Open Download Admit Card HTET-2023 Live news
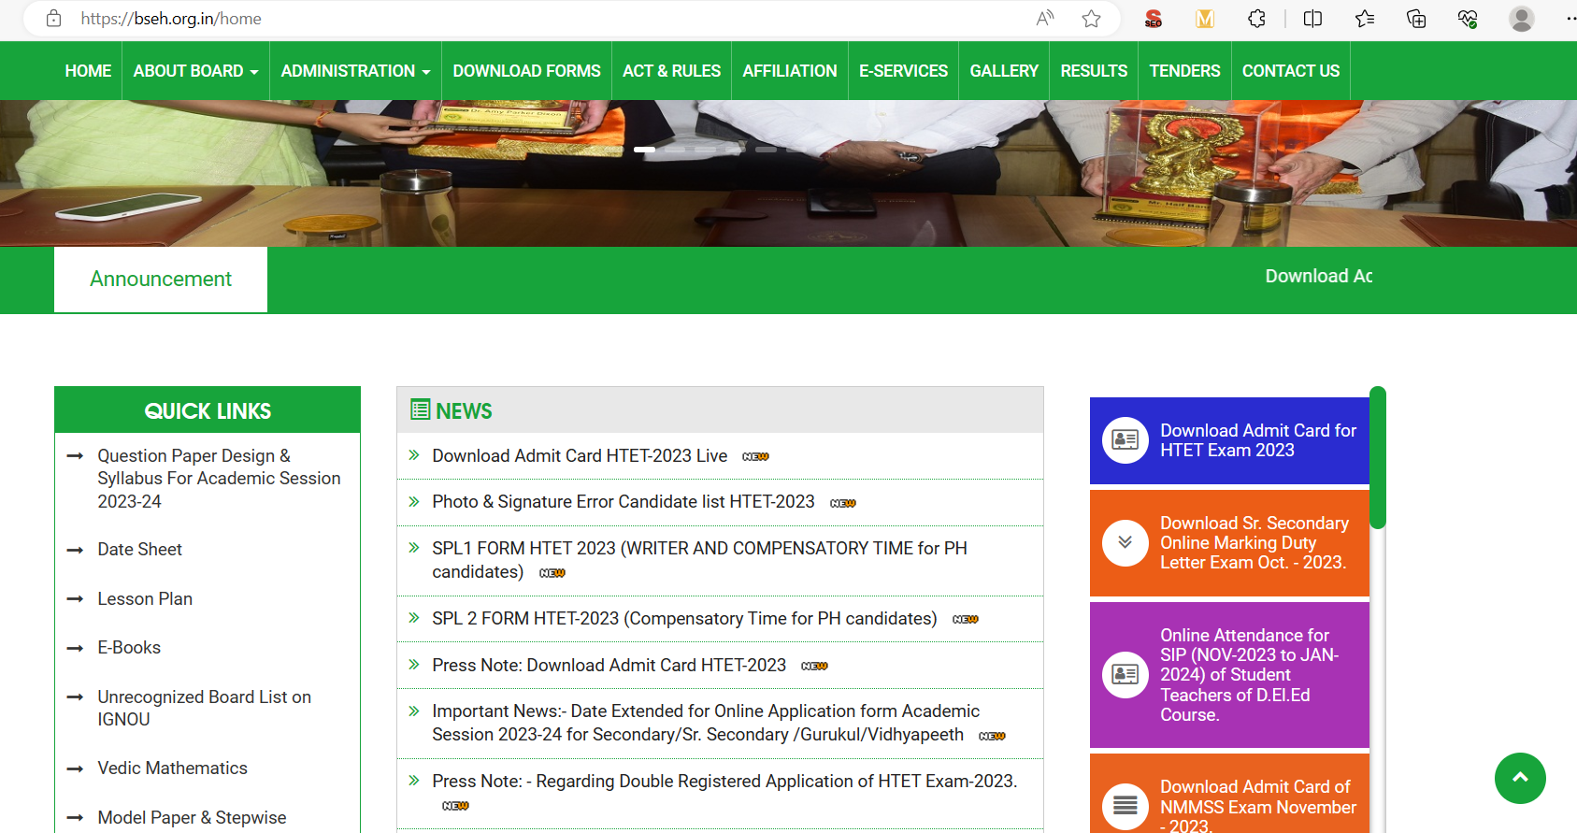 (x=580, y=455)
